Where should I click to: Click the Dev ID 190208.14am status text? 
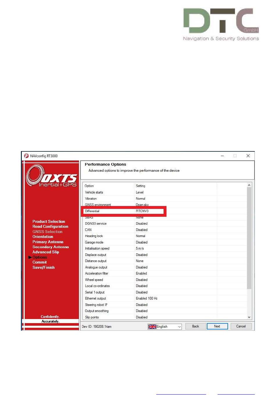96,327
